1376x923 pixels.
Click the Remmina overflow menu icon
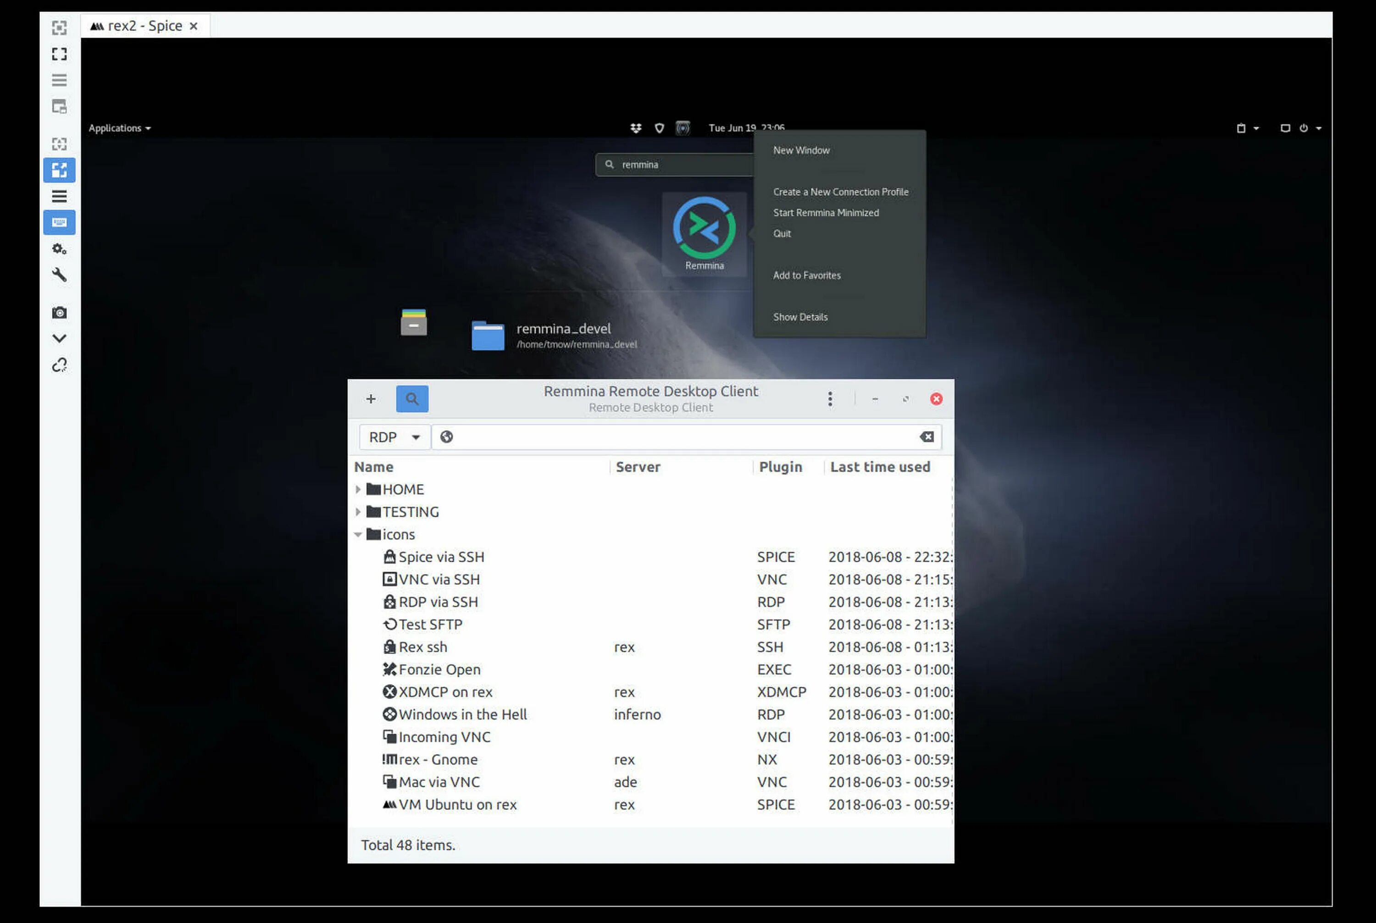(830, 398)
